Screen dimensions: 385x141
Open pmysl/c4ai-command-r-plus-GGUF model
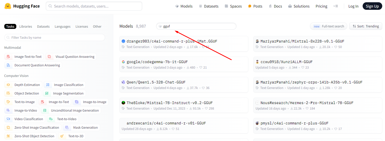(318, 126)
